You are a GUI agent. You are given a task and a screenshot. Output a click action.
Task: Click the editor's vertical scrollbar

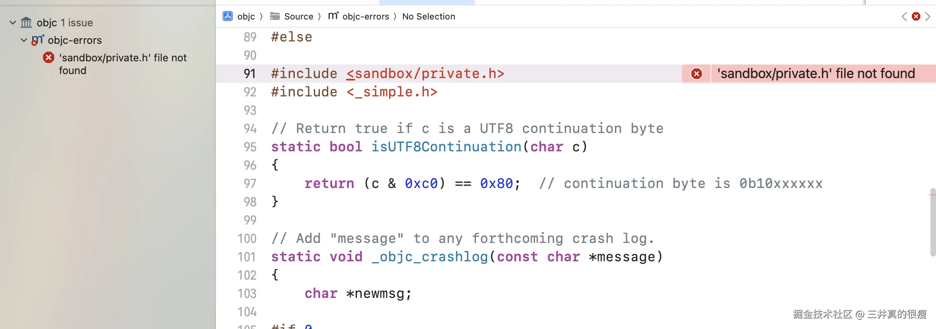click(x=932, y=223)
